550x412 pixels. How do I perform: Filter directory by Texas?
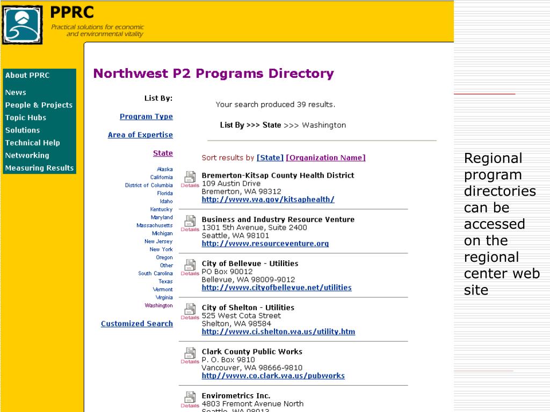click(x=165, y=282)
